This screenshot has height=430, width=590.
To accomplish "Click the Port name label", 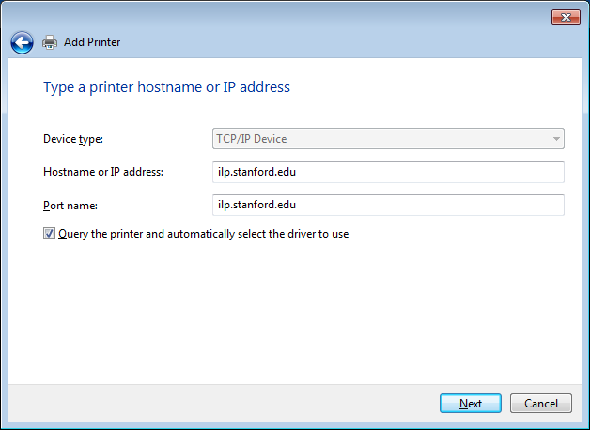I will (x=70, y=204).
